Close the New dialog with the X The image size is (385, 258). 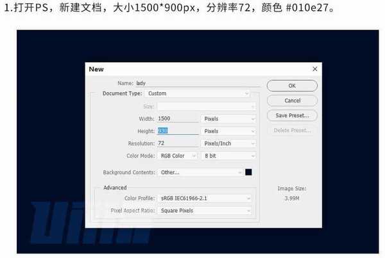click(314, 69)
